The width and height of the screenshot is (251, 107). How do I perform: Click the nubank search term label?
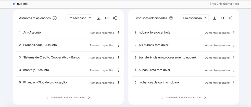[22, 4]
